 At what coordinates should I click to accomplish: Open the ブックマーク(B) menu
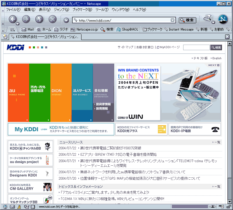pyautogui.click(x=82, y=10)
